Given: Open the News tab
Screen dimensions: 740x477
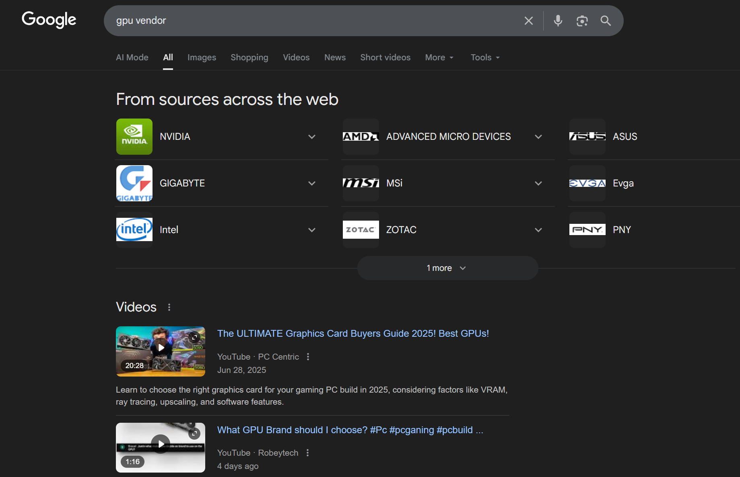Looking at the screenshot, I should [335, 57].
